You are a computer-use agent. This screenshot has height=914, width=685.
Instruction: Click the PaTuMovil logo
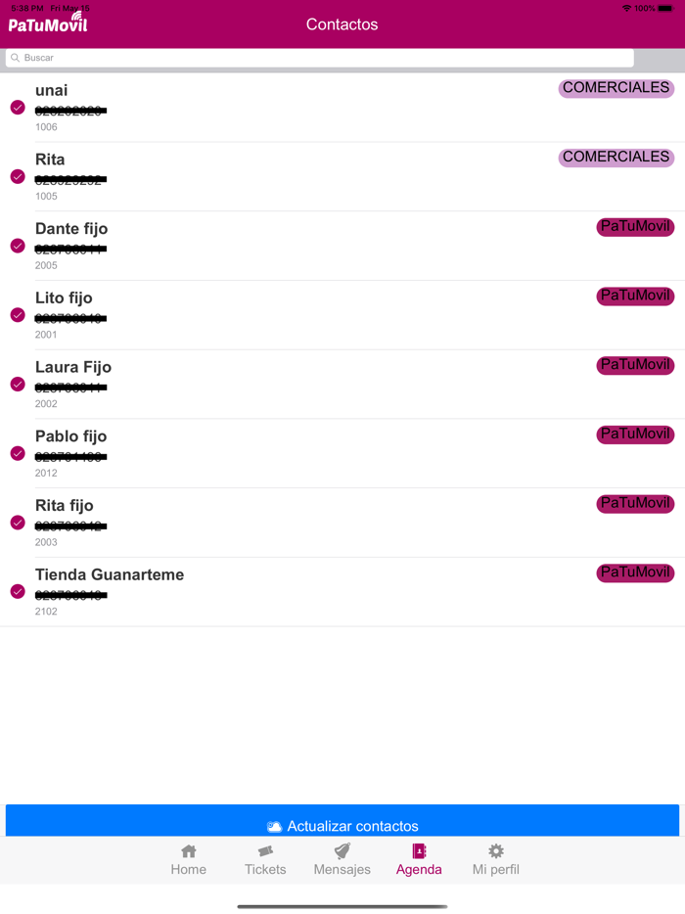(x=48, y=22)
